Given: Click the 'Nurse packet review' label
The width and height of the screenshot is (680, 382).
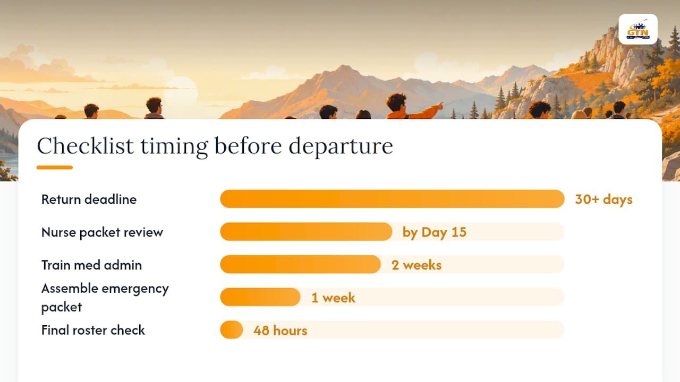Looking at the screenshot, I should 102,232.
